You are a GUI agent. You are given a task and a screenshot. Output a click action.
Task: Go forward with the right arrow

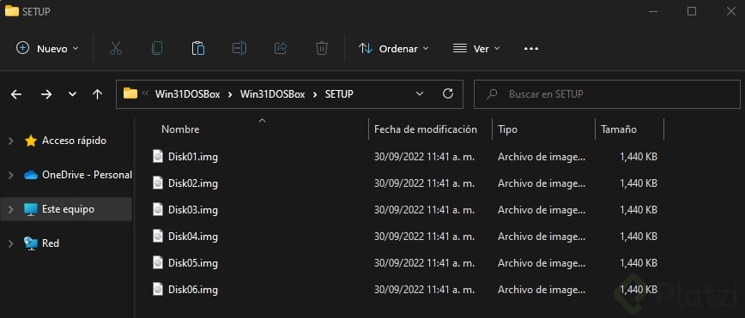(x=46, y=94)
